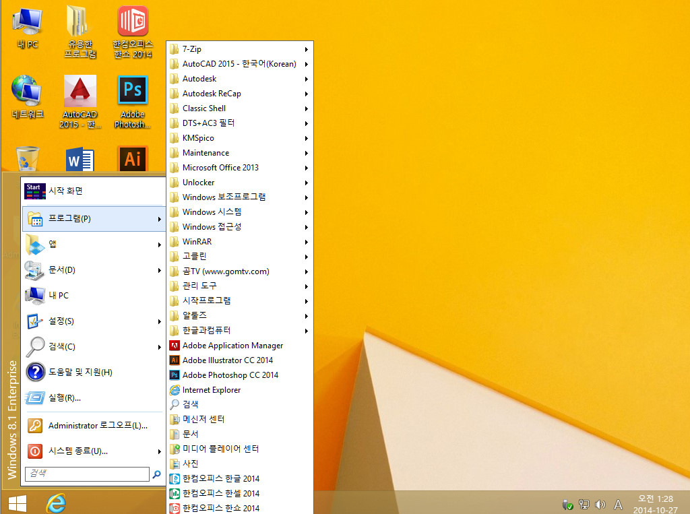Click 실행(R)... to open Run
690x514 pixels.
pyautogui.click(x=94, y=398)
